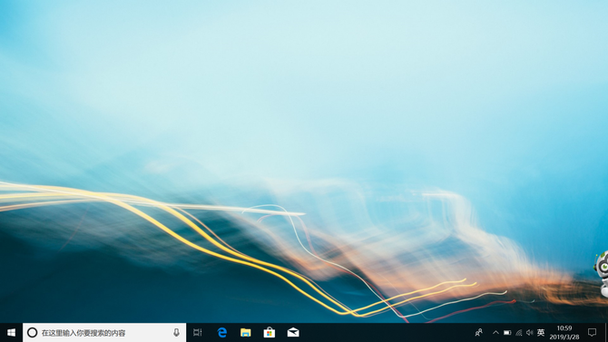Viewport: 608px width, 342px height.
Task: Expand hidden system tray icons
Action: pyautogui.click(x=495, y=333)
